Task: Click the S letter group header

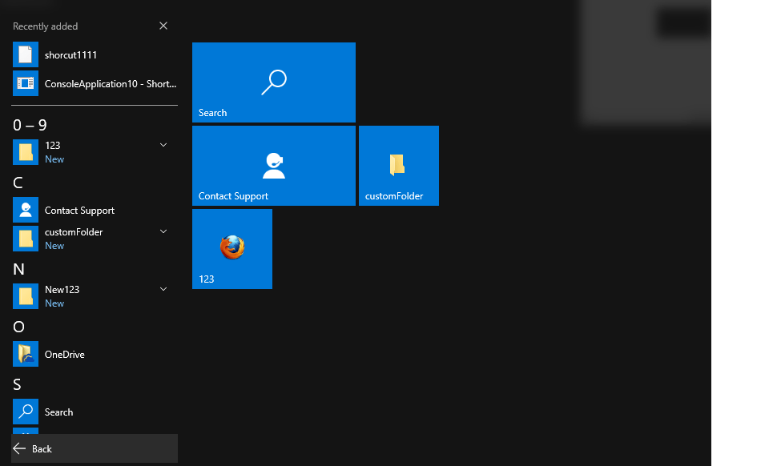Action: 17,384
